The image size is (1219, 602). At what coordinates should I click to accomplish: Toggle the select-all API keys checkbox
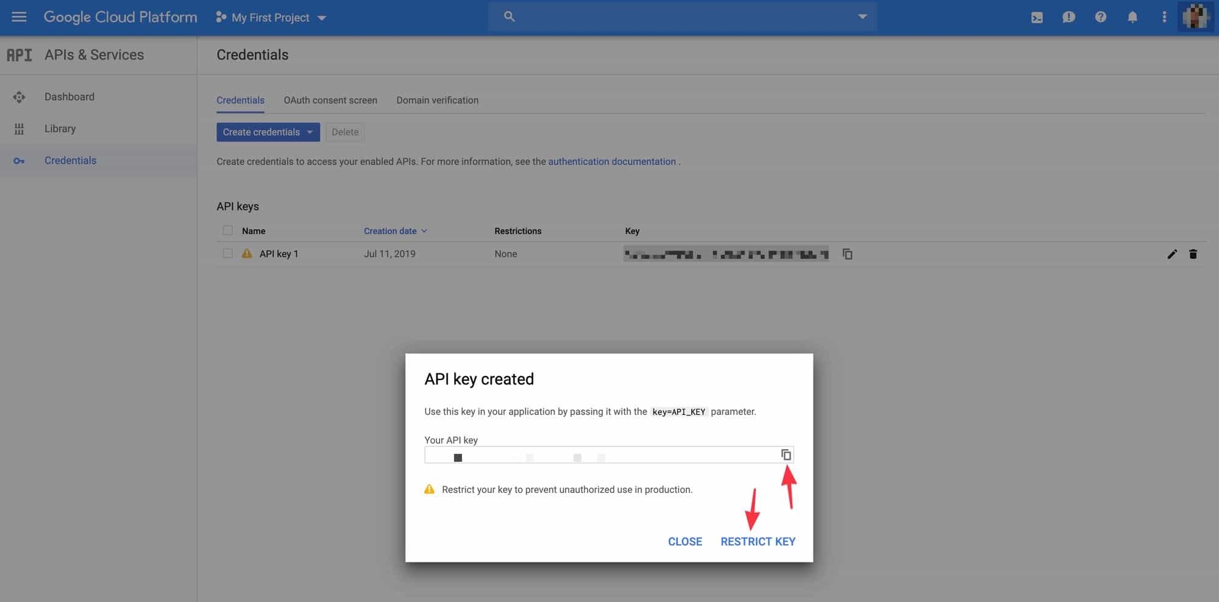pyautogui.click(x=228, y=230)
